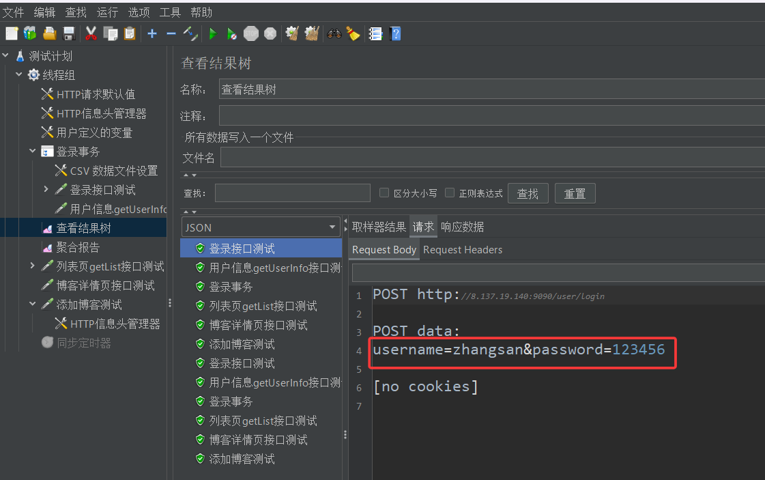765x480 pixels.
Task: Click the 查找 search button
Action: pos(528,193)
